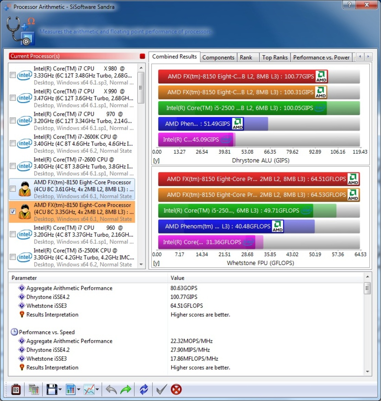Untick the AMD FX-8150 3.35GHz checkbox

click(13, 212)
